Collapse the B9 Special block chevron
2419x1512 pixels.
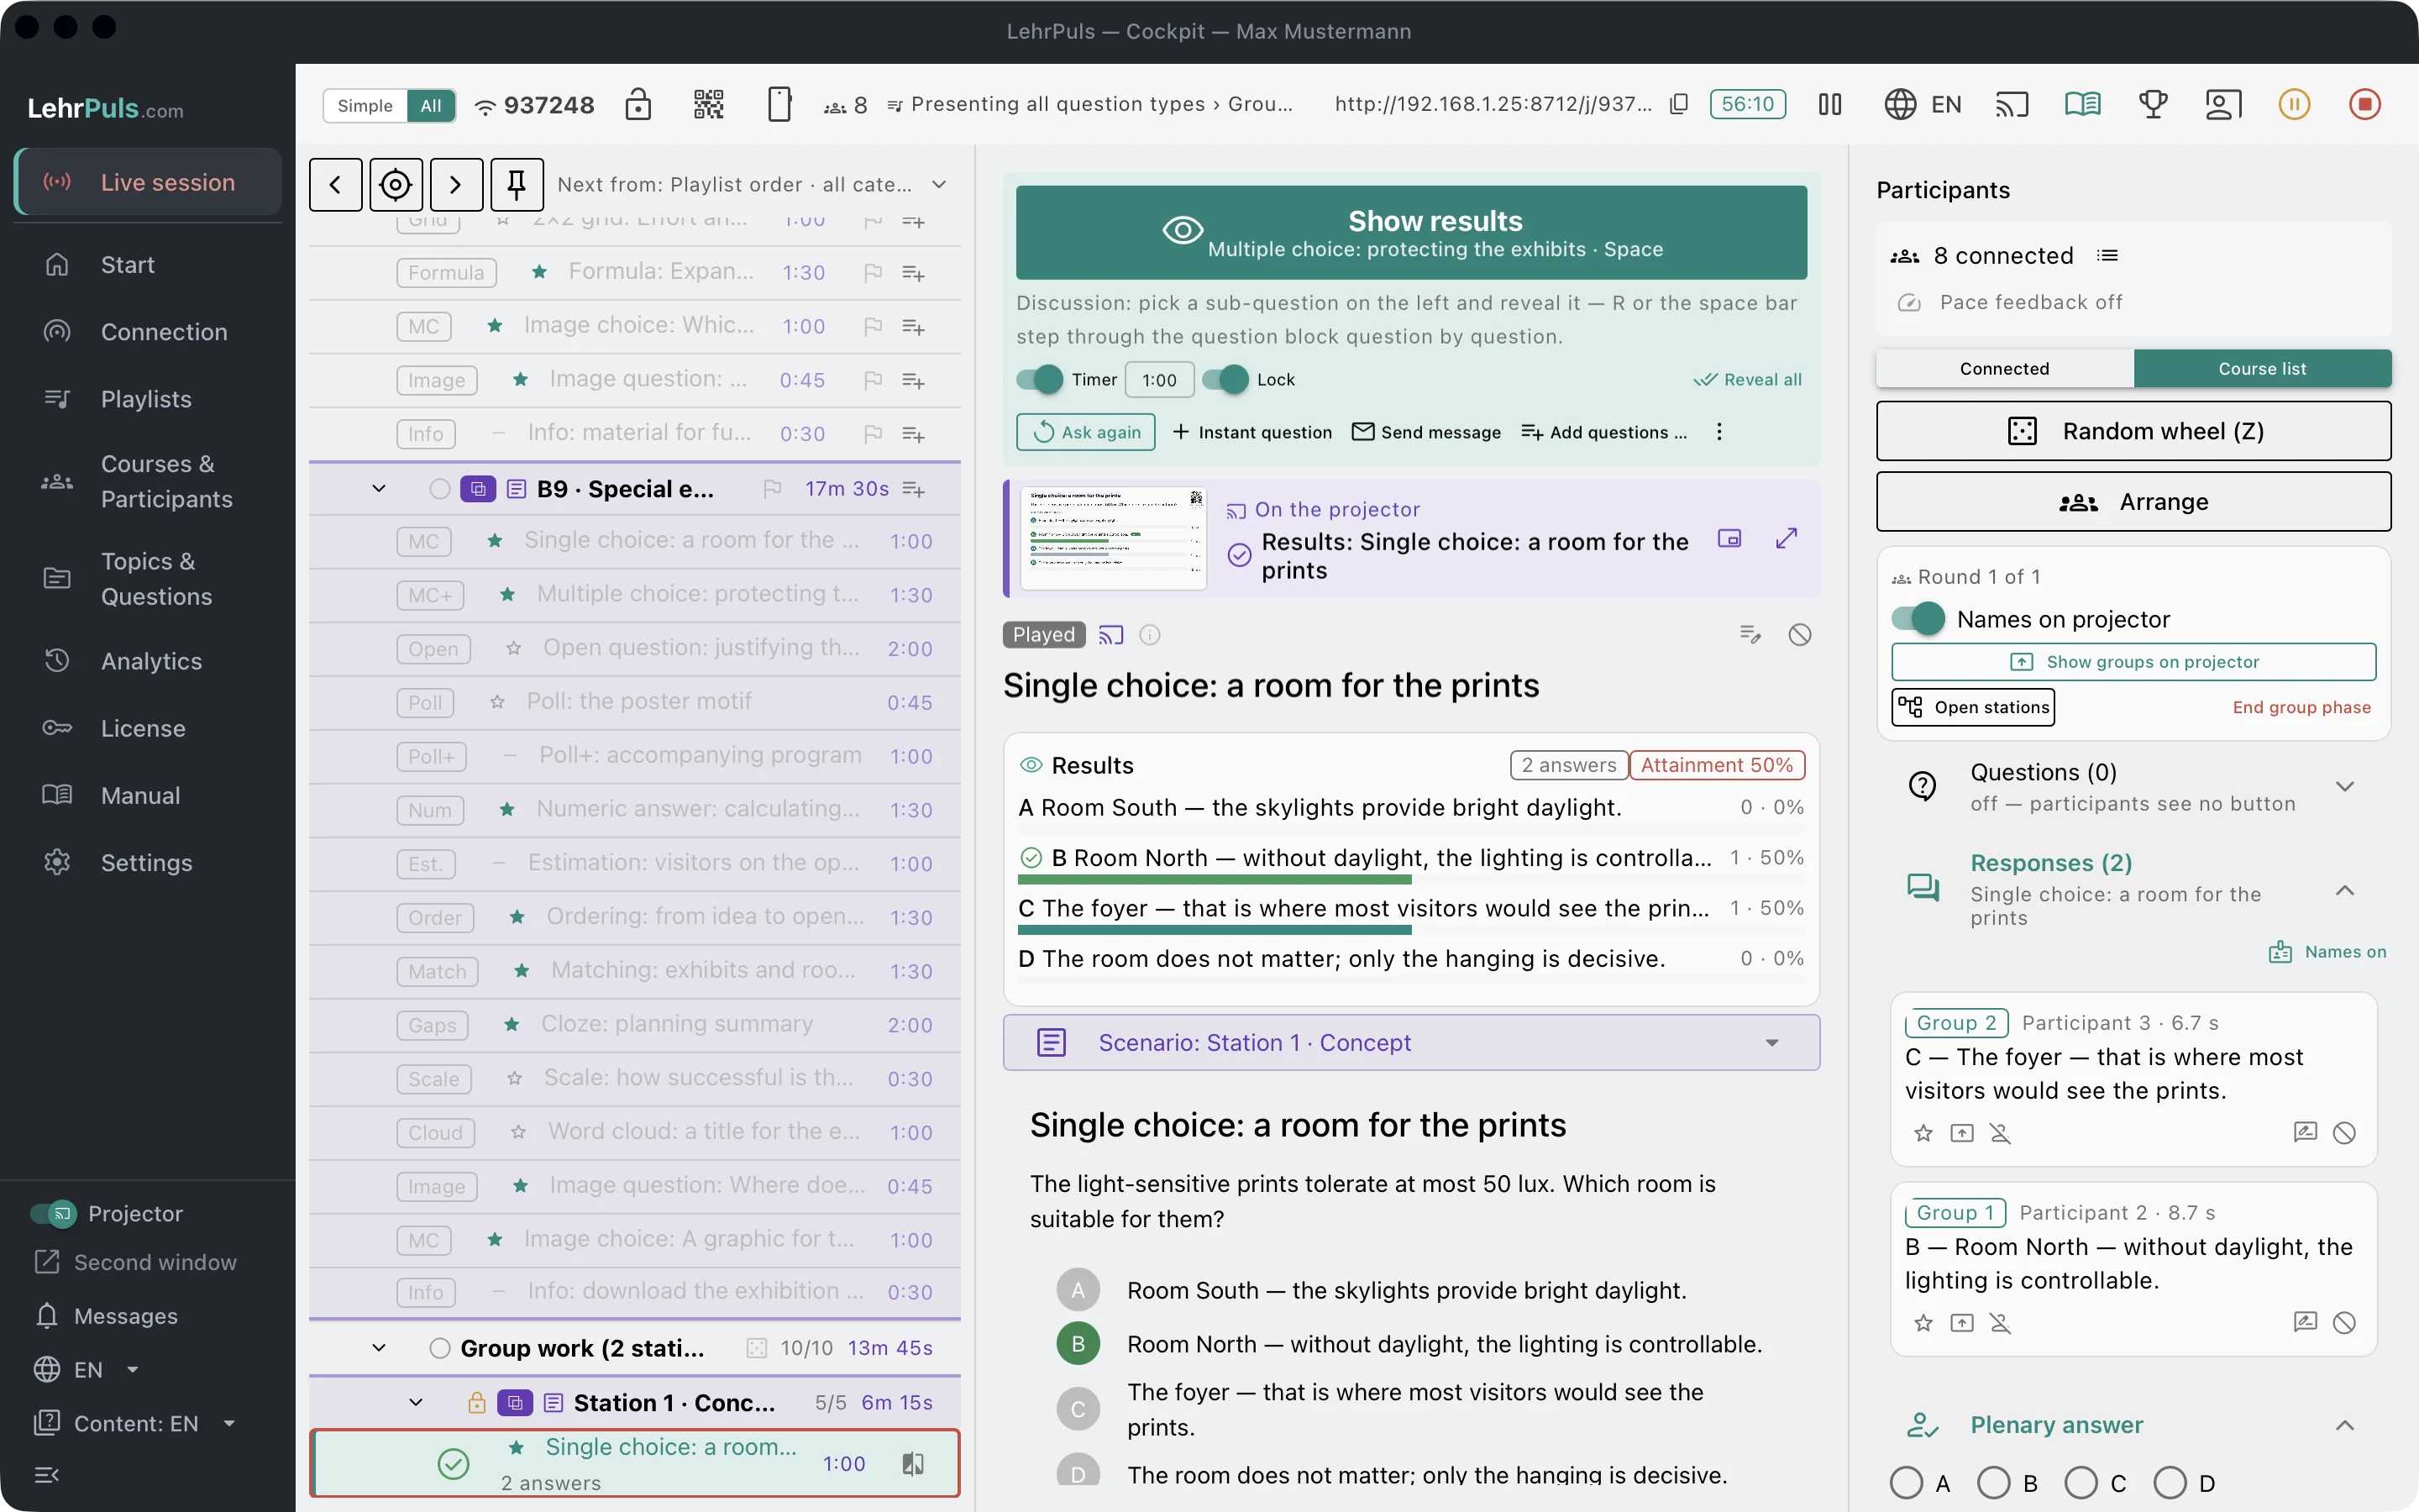379,489
